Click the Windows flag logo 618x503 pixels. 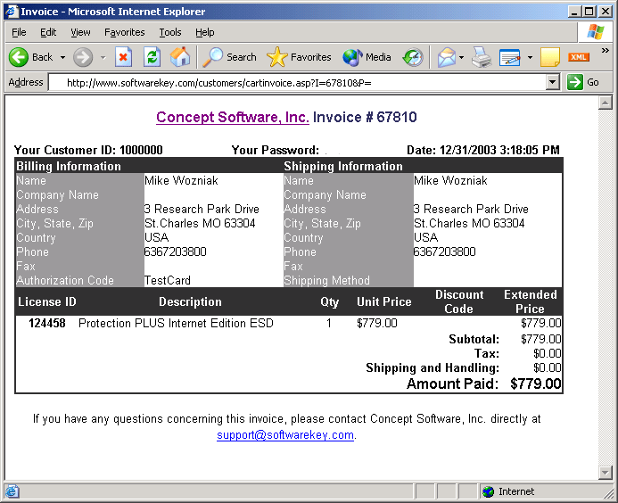tap(595, 32)
